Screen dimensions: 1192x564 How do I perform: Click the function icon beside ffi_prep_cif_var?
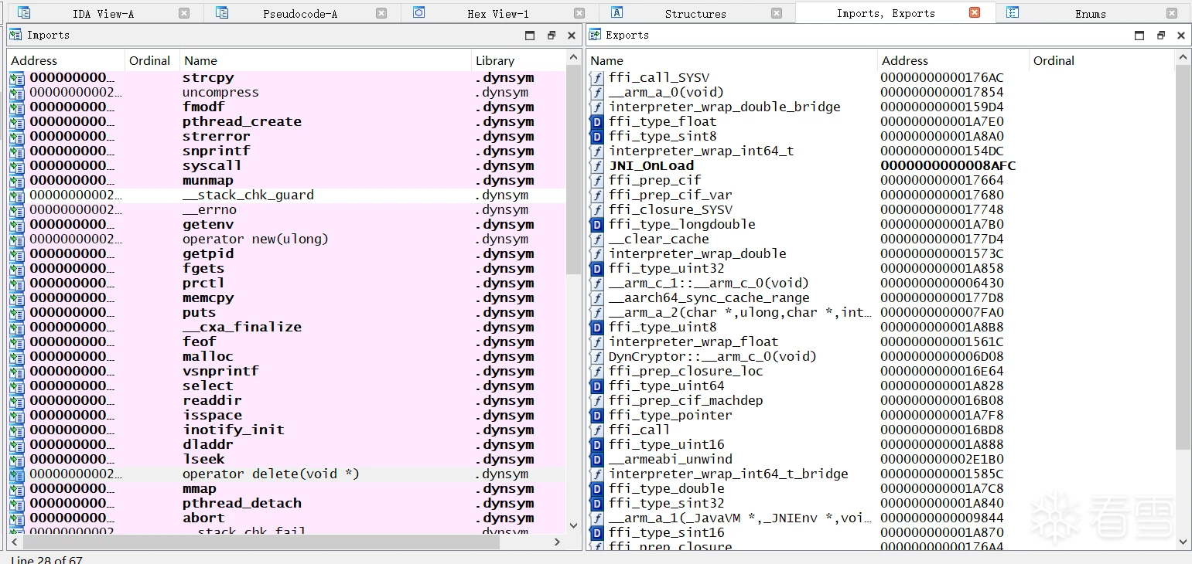pos(596,195)
